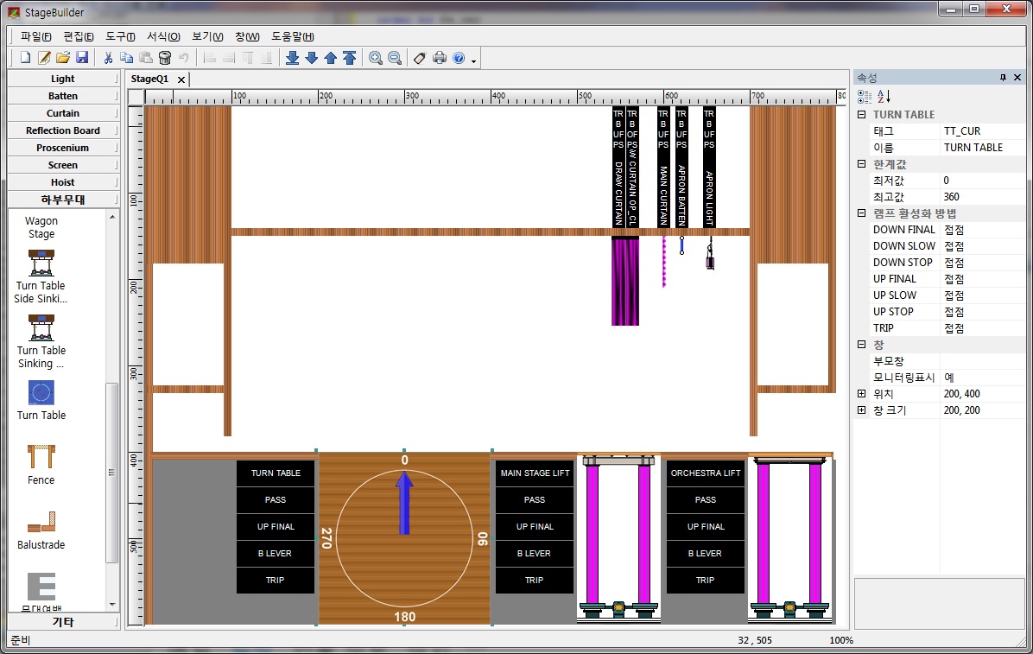Collapse the 램프 활성화 방법 group

[x=861, y=213]
